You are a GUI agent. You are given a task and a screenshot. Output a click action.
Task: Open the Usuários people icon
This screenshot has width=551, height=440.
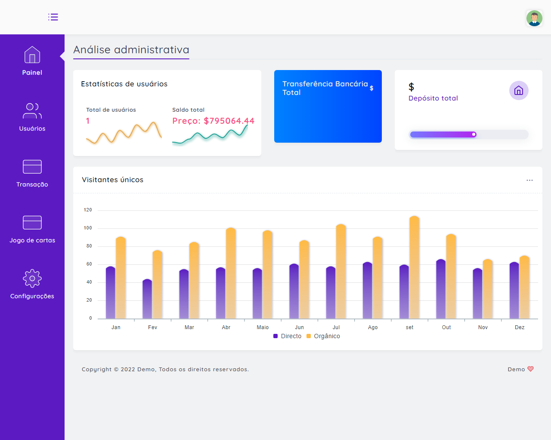pyautogui.click(x=32, y=111)
